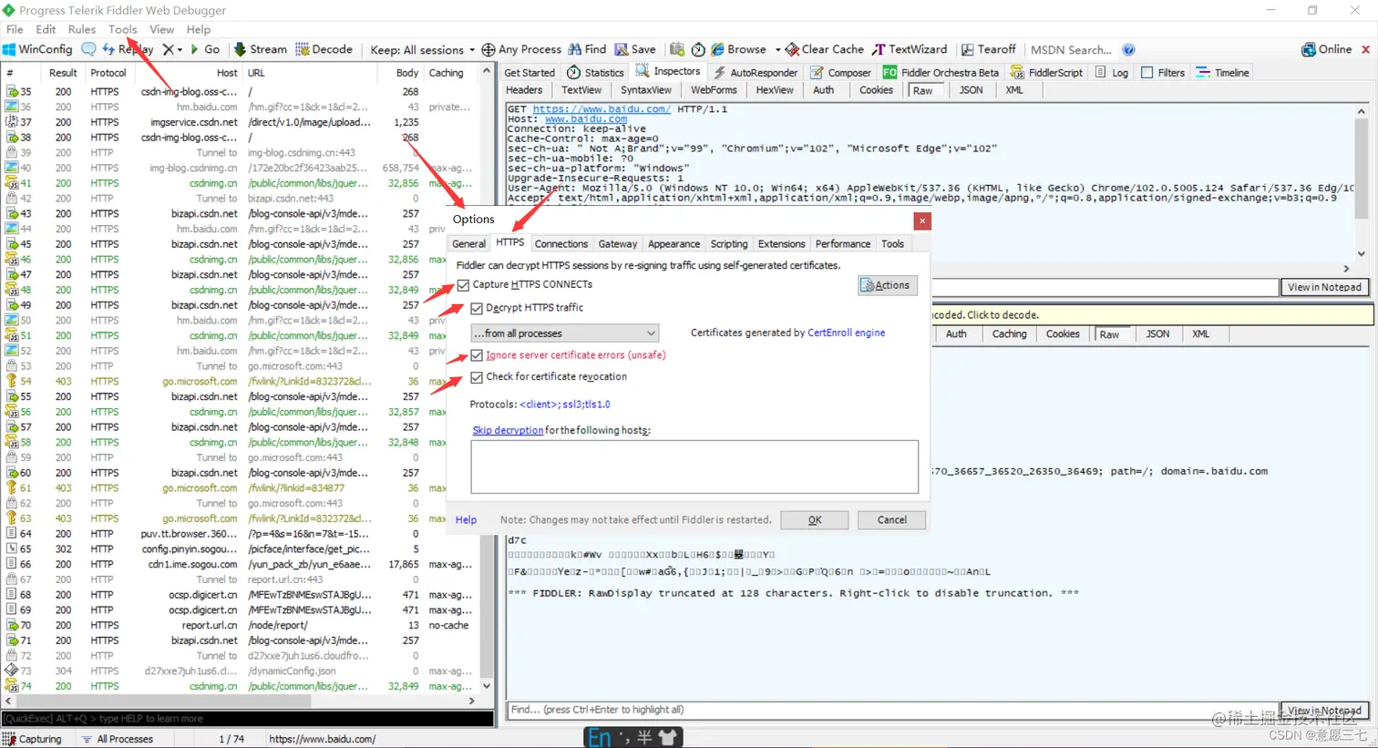This screenshot has width=1378, height=748.
Task: Open the TextWizard tool
Action: click(910, 49)
